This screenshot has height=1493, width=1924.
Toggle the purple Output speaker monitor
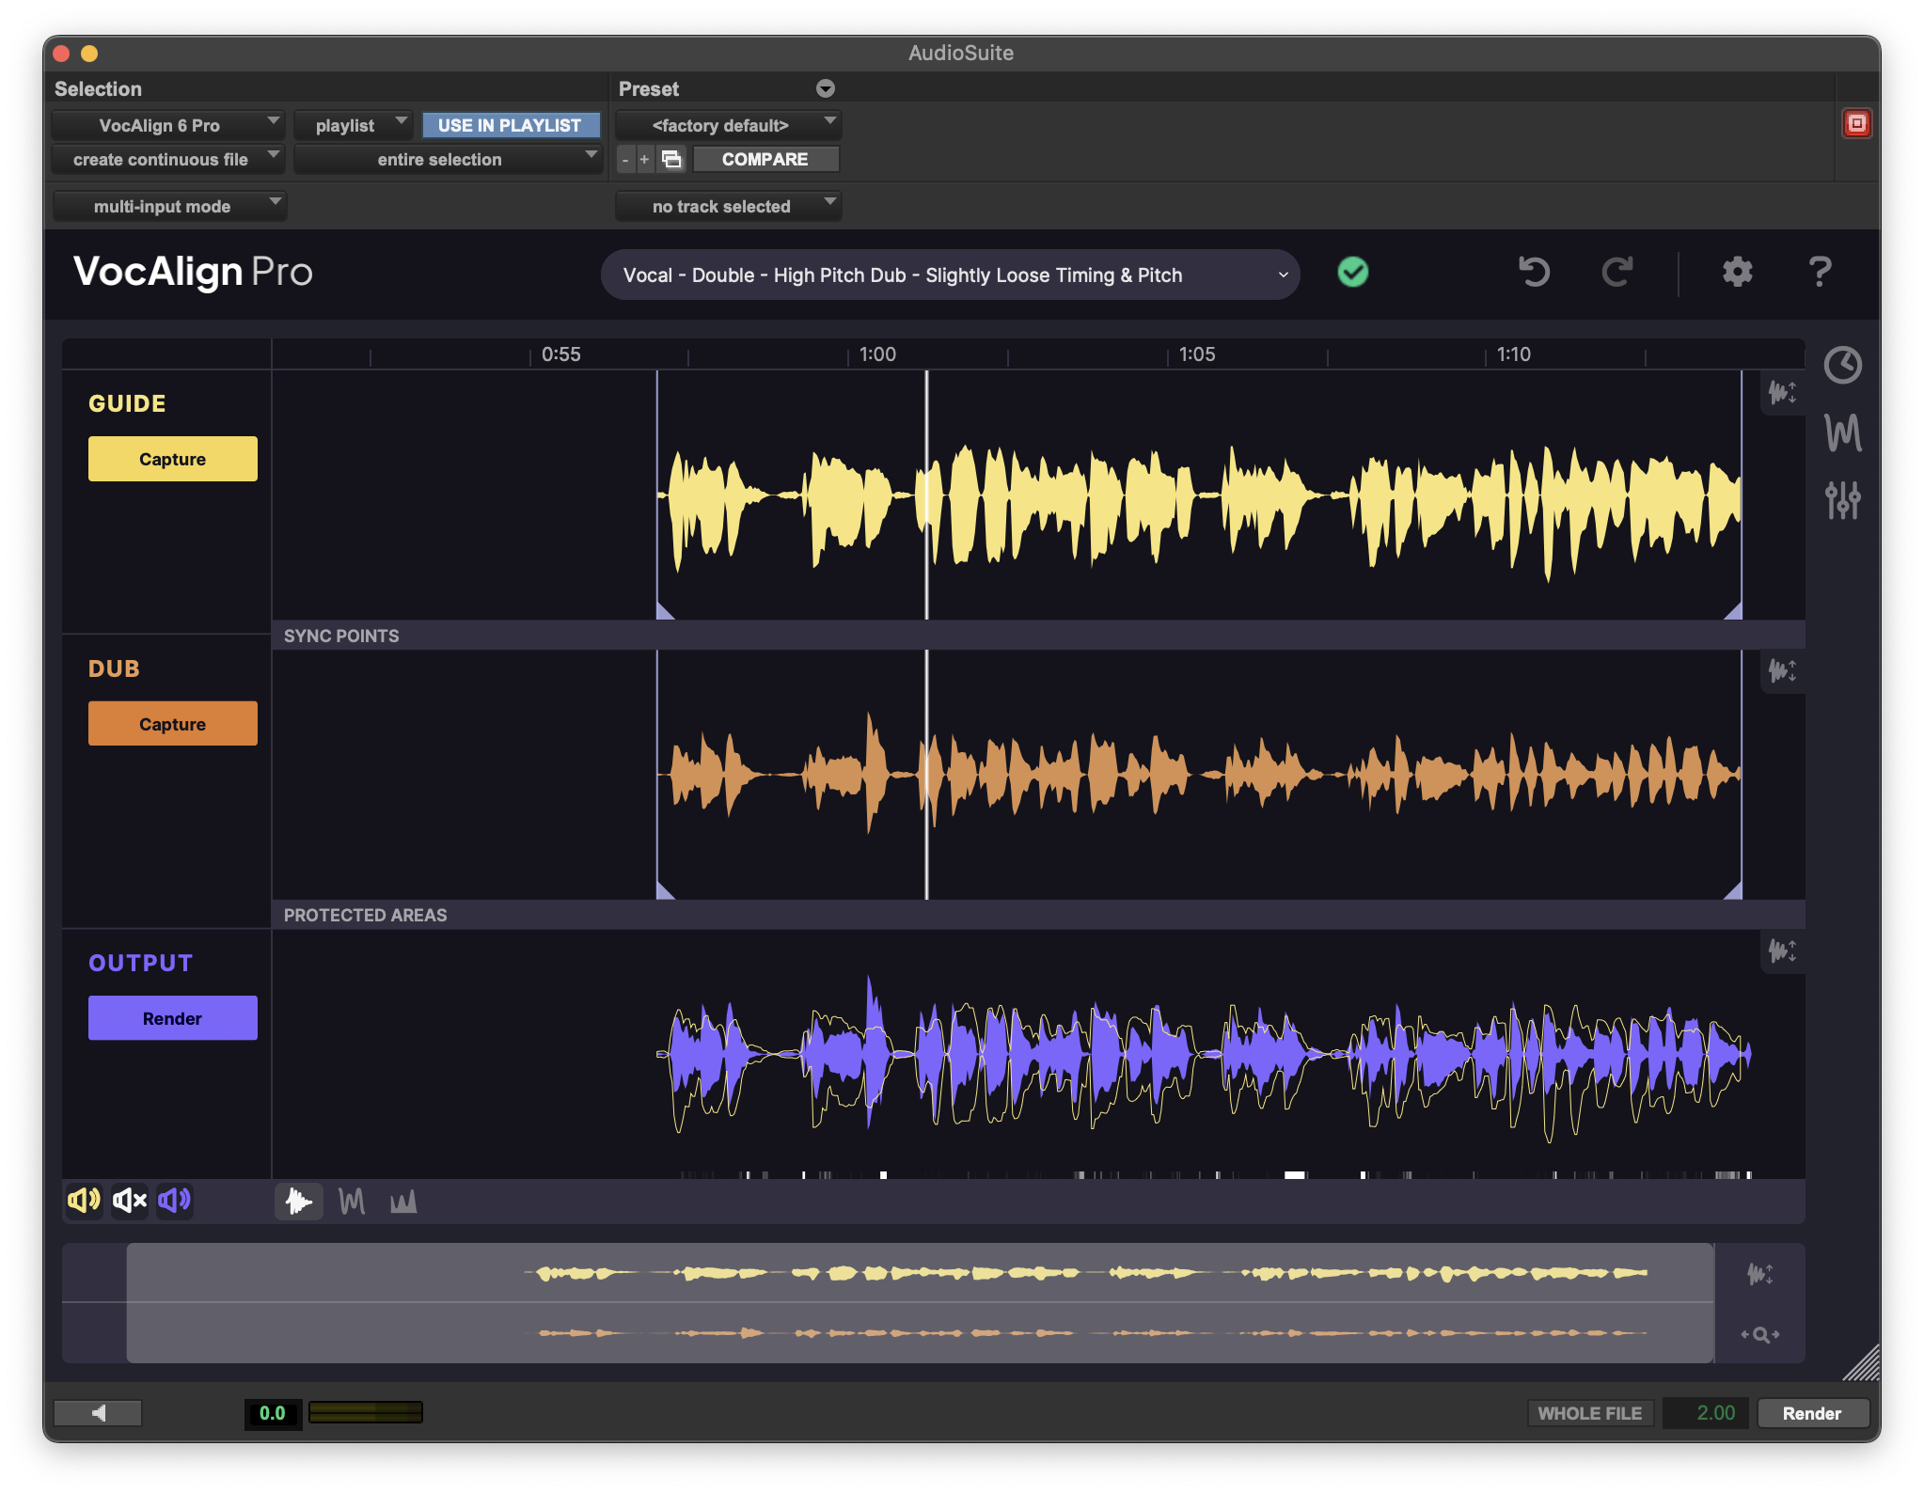[175, 1201]
